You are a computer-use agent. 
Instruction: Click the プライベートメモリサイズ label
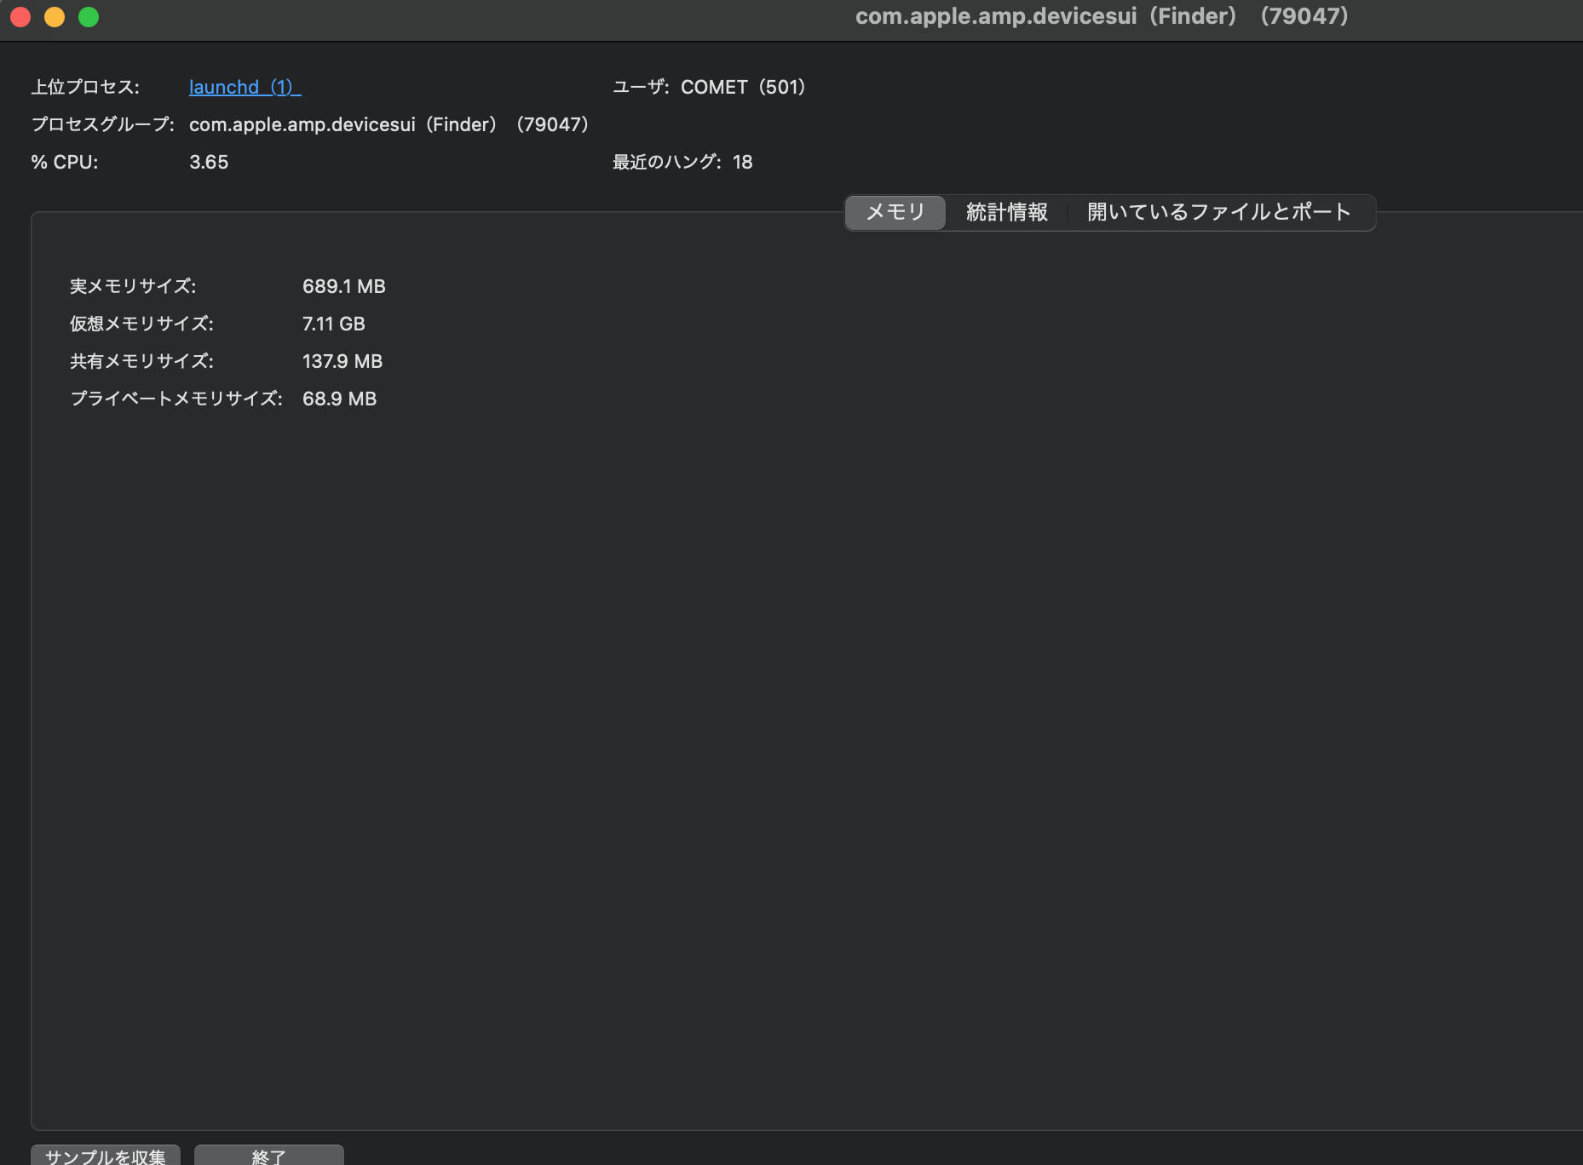(176, 399)
